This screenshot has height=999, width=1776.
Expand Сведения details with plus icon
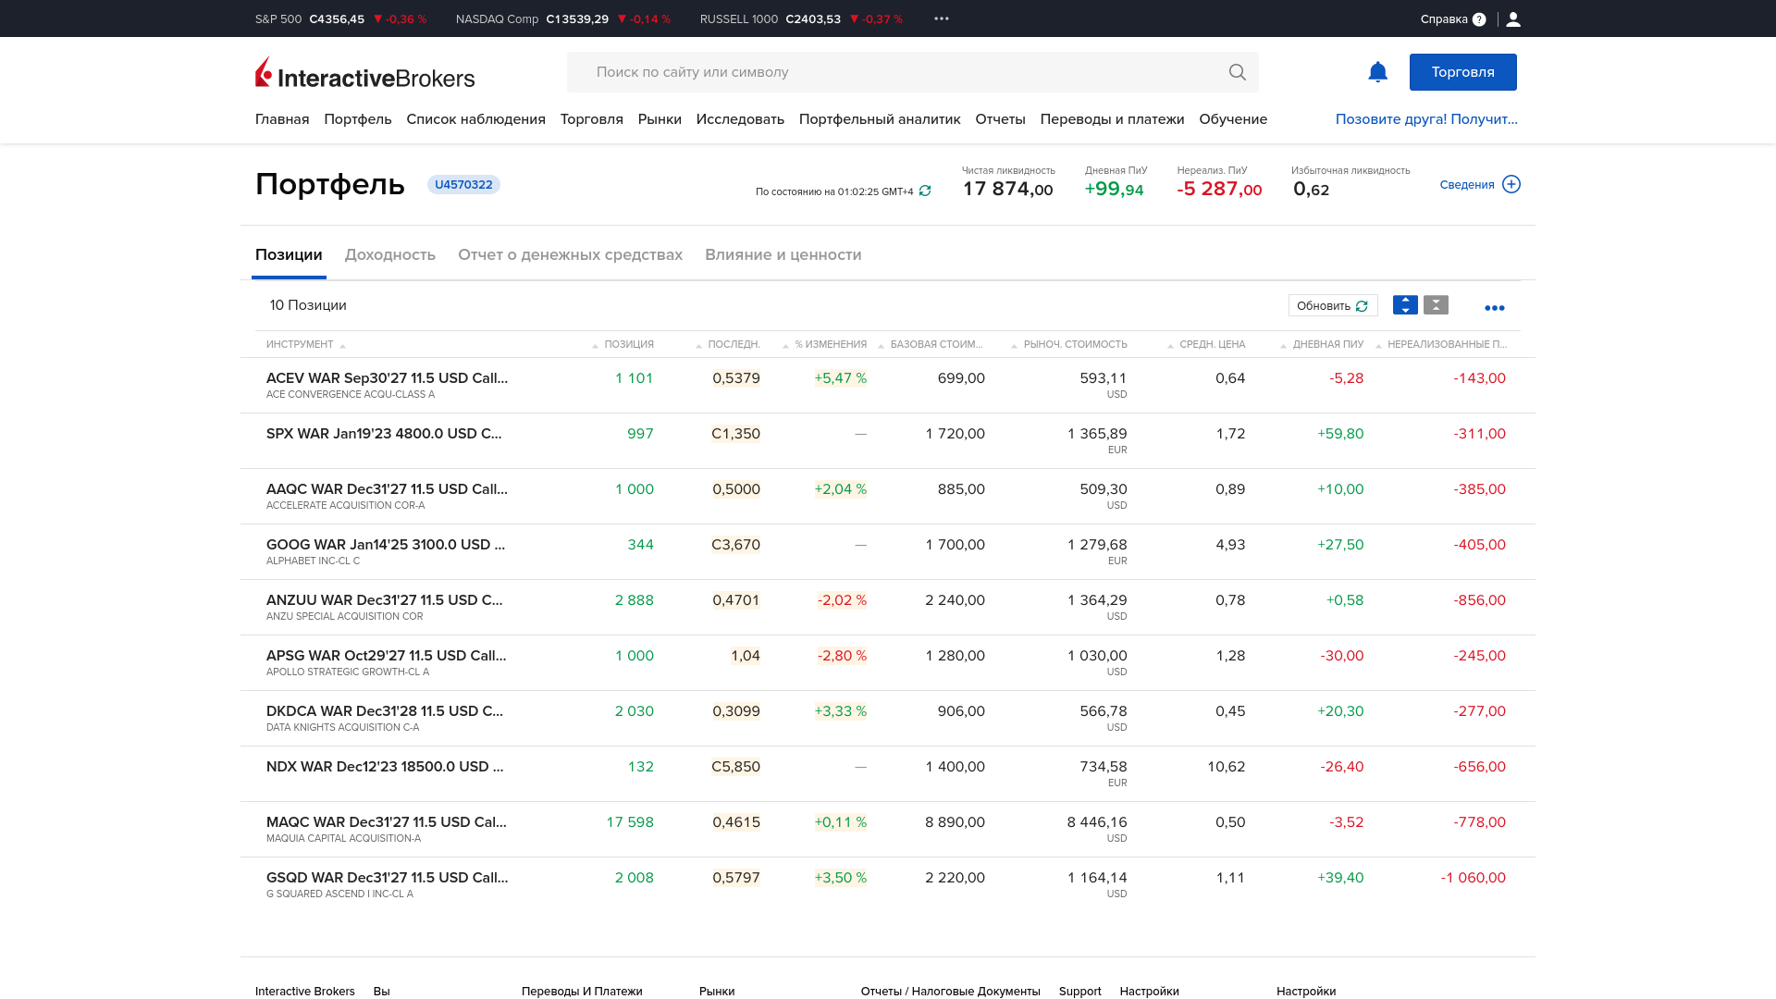pyautogui.click(x=1511, y=184)
